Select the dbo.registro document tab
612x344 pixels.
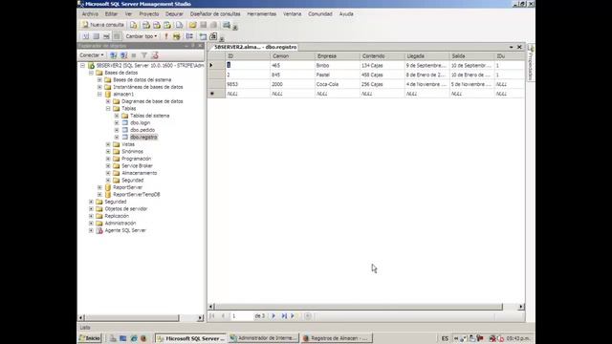(x=255, y=47)
